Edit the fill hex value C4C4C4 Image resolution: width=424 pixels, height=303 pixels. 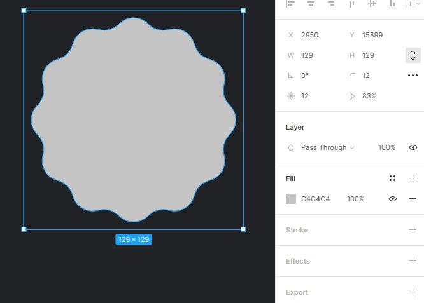315,199
